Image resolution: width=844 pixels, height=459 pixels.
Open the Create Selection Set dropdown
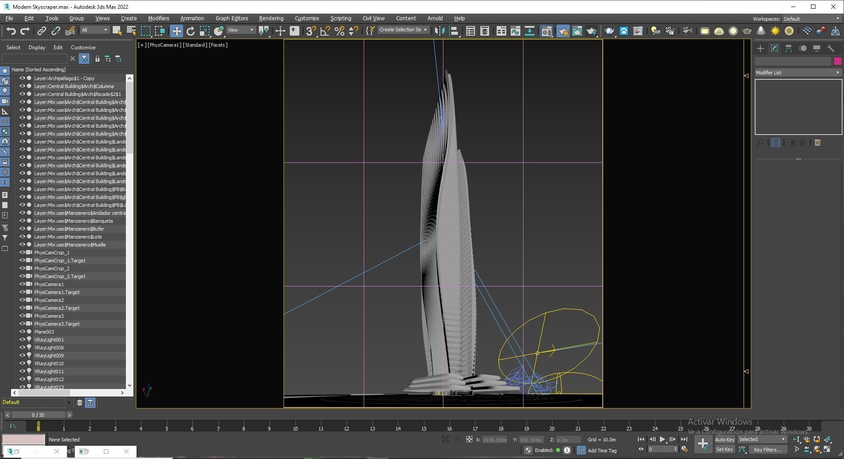pos(403,30)
